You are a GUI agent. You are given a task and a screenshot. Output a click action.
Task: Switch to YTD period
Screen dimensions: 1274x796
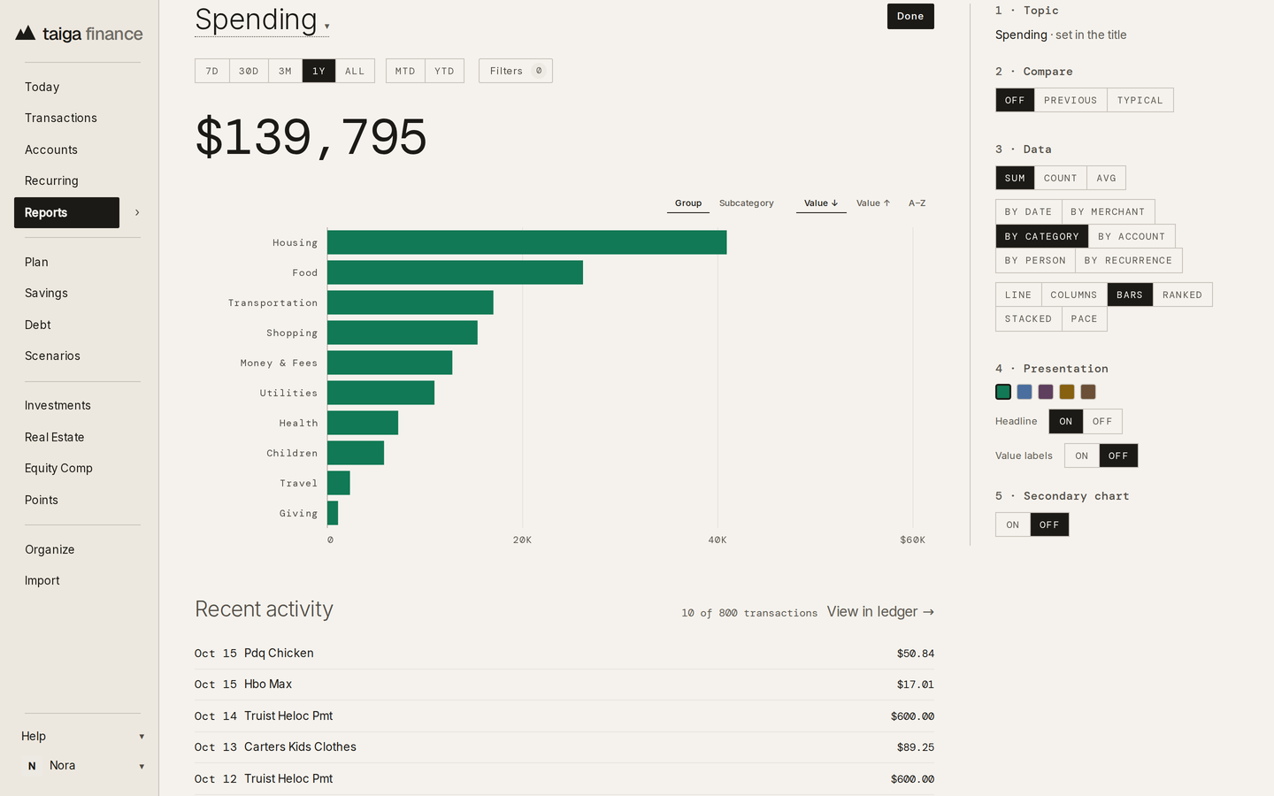(444, 71)
